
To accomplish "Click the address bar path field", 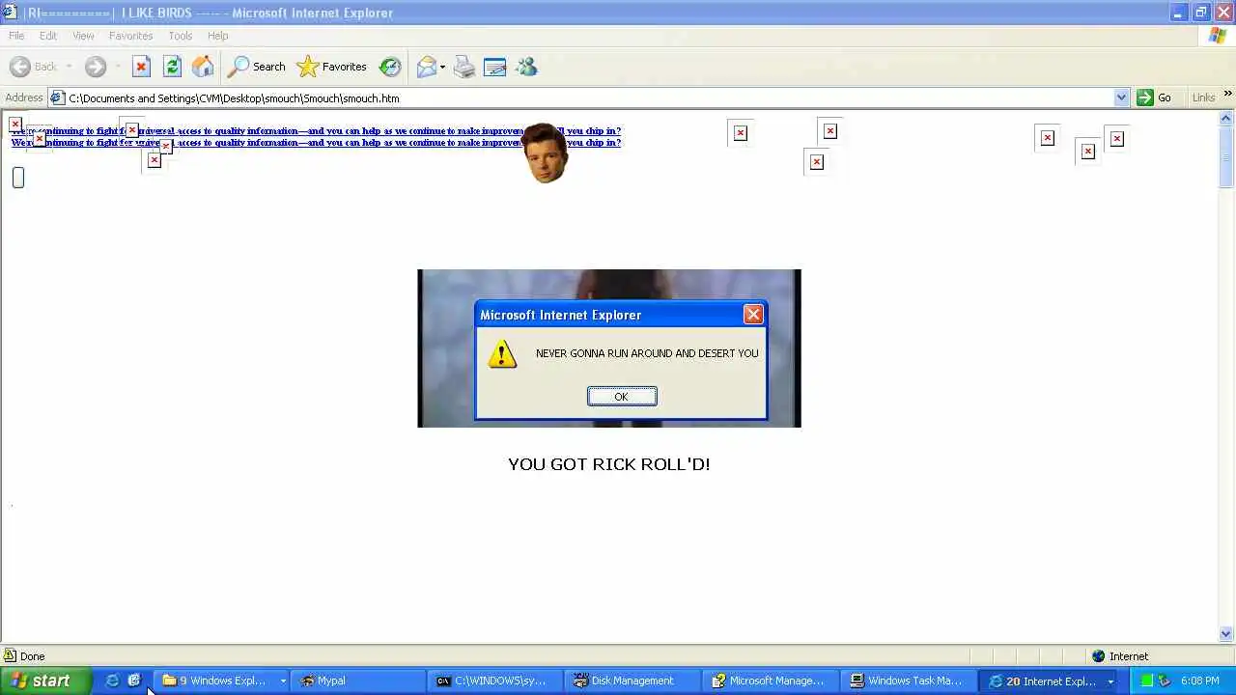I will (589, 97).
